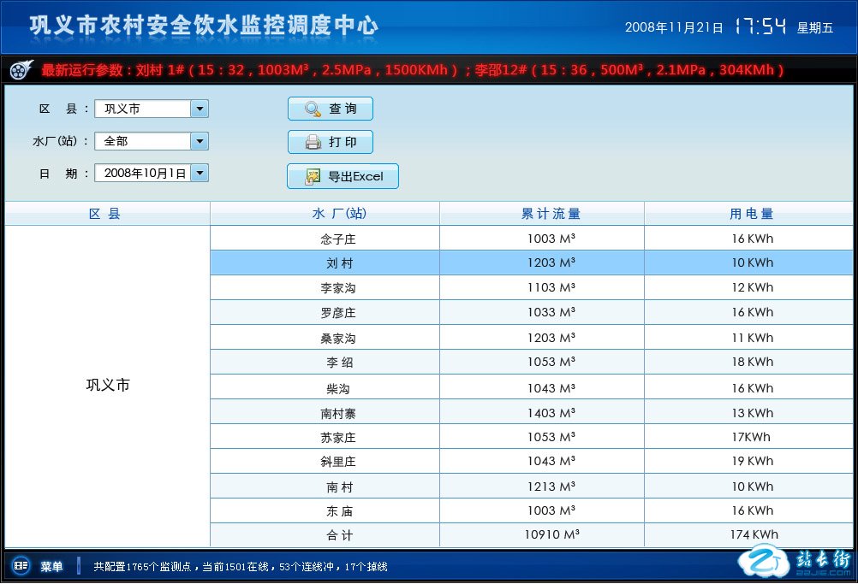Click the 水厂(站) column header
The height and width of the screenshot is (584, 858).
[325, 214]
